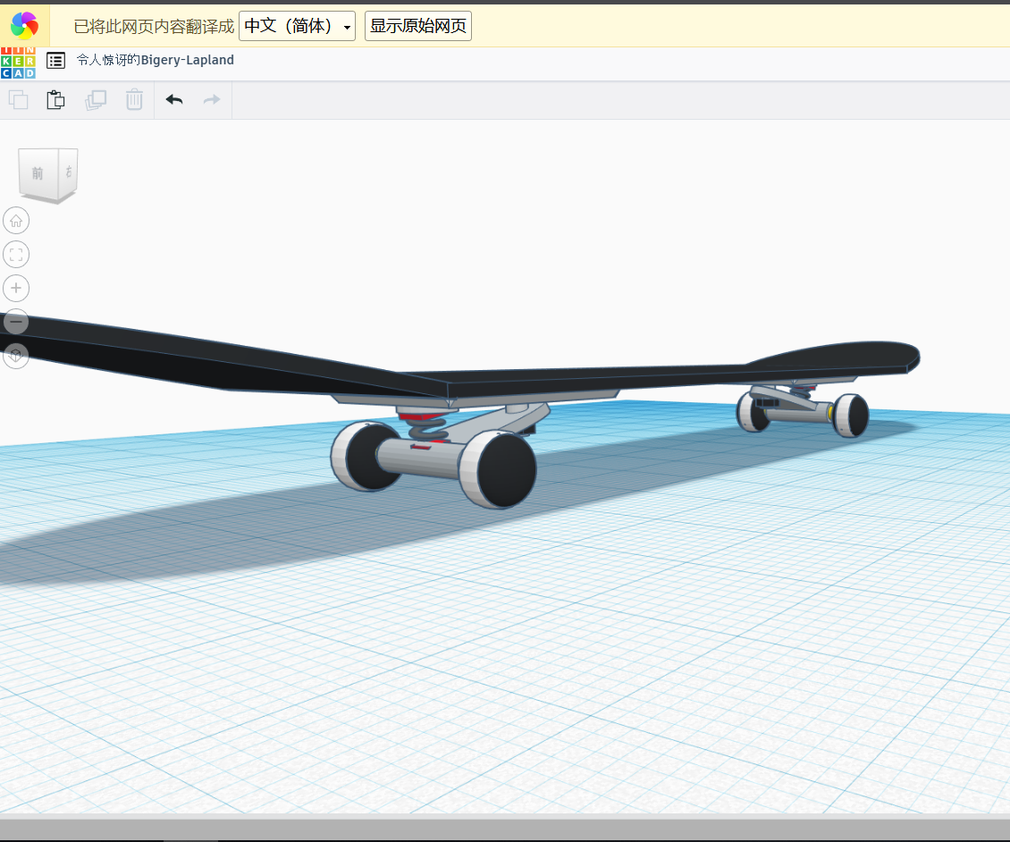Viewport: 1010px width, 842px height.
Task: Click the zoom out minus control
Action: click(x=15, y=322)
